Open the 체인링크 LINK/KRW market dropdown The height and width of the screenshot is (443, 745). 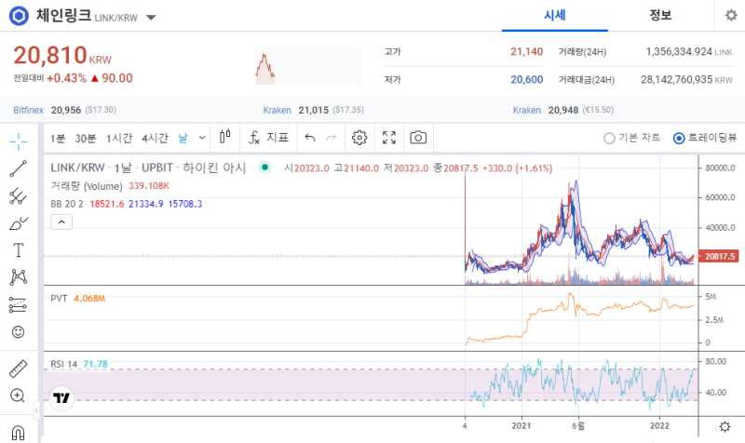point(151,18)
